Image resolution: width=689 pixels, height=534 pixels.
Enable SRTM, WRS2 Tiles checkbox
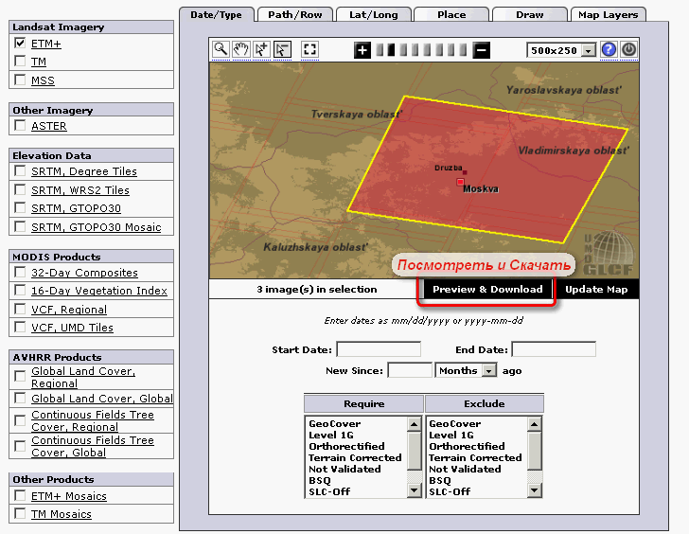[x=20, y=189]
